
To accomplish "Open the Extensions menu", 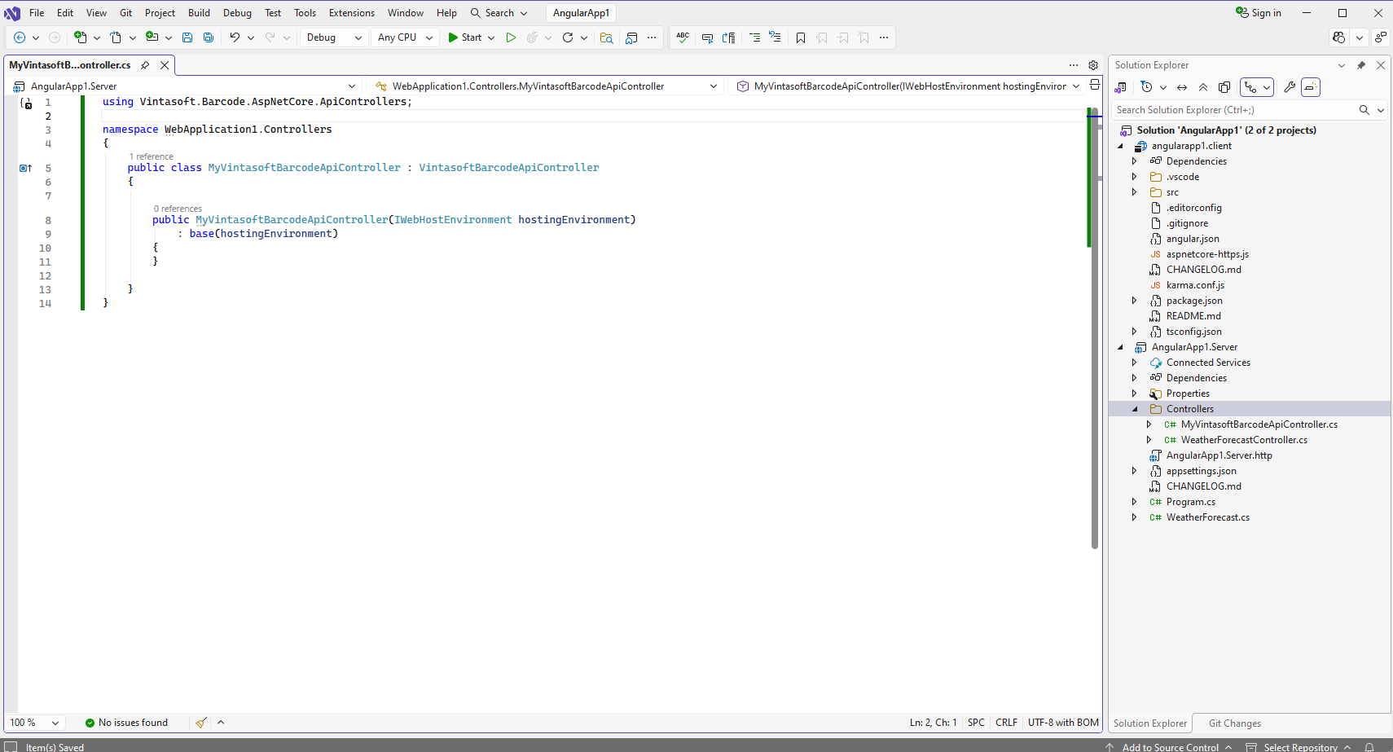I will [351, 12].
